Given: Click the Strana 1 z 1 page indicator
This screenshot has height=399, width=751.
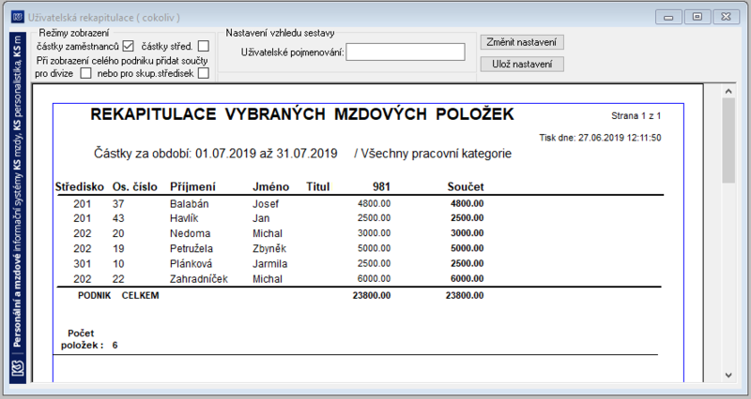Looking at the screenshot, I should click(x=636, y=116).
